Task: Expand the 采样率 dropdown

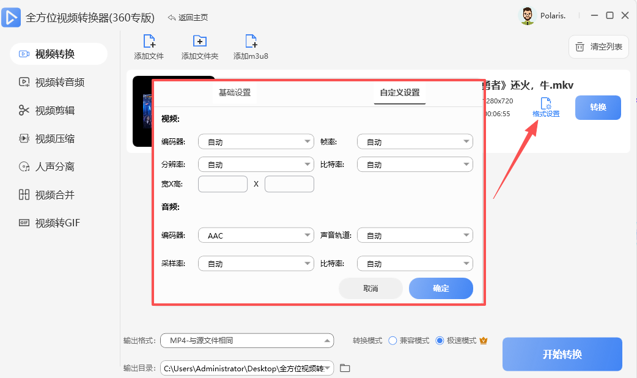Action: click(x=256, y=263)
